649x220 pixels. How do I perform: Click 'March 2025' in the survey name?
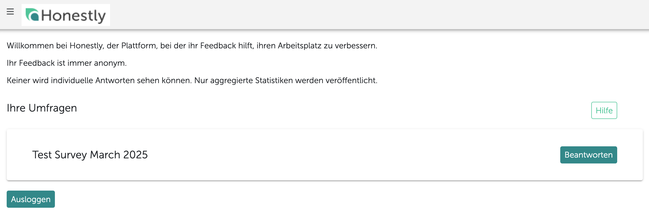(x=119, y=155)
